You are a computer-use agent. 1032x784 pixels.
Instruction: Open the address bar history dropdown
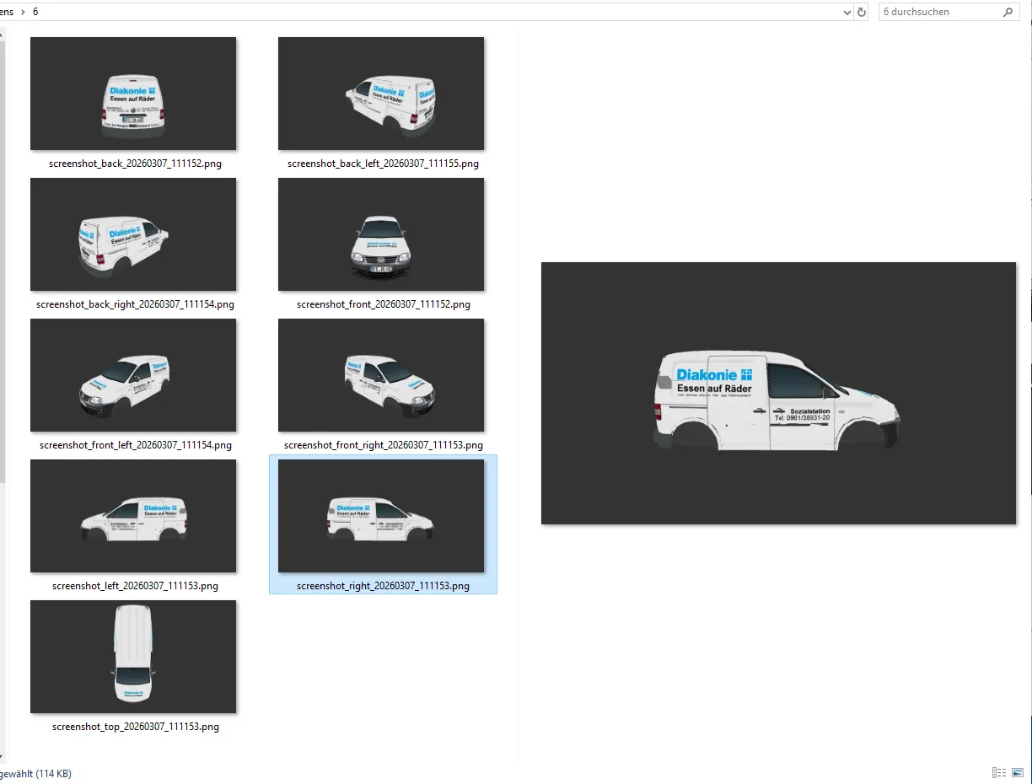[x=847, y=13]
